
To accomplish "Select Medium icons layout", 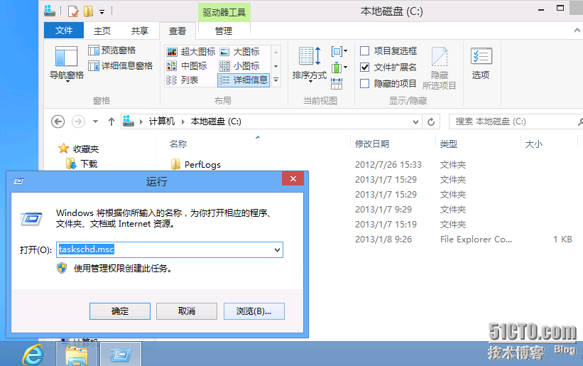I will coord(187,66).
